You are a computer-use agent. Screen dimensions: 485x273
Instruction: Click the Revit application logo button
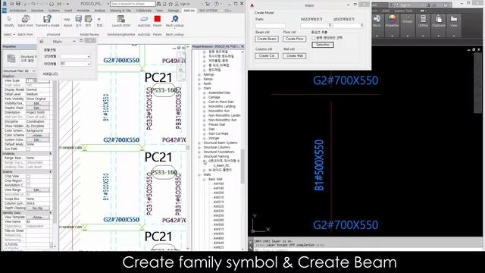coord(5,4)
